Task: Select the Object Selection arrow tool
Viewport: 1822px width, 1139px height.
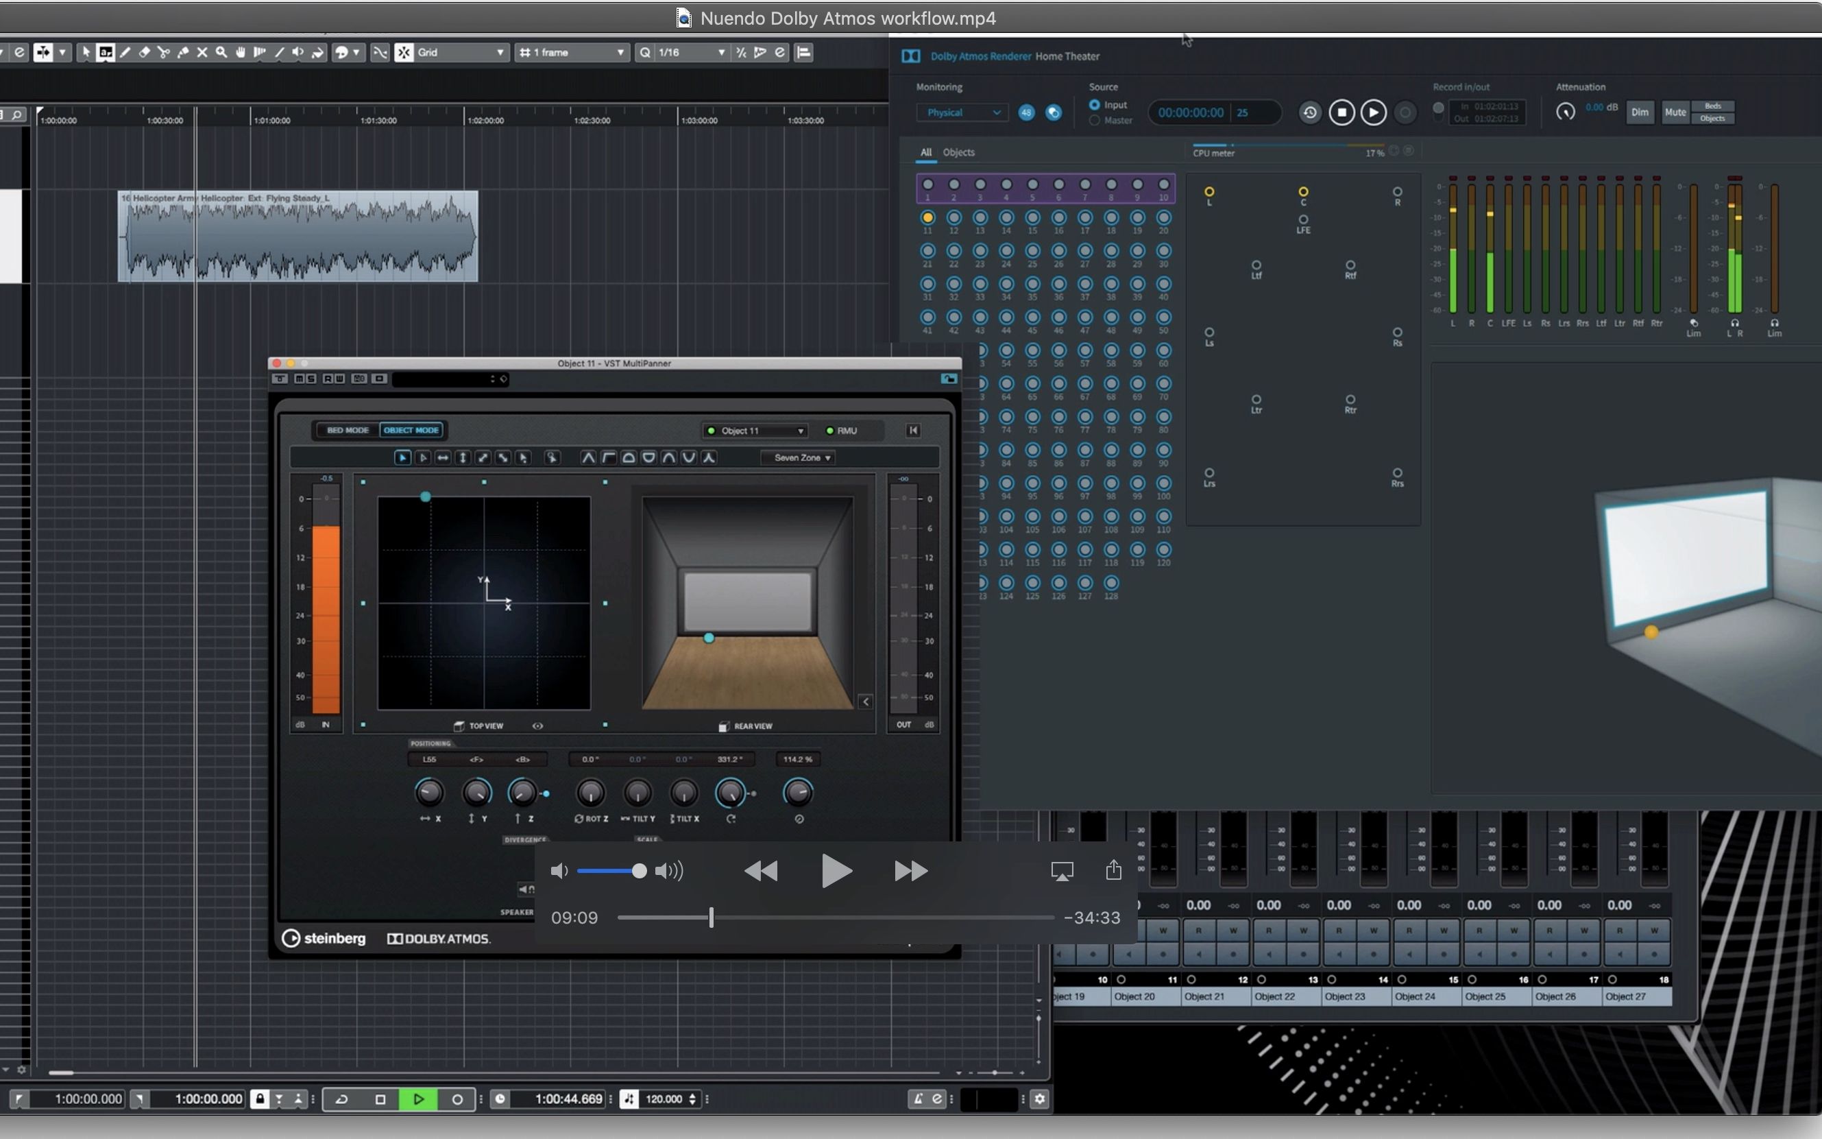Action: point(85,52)
